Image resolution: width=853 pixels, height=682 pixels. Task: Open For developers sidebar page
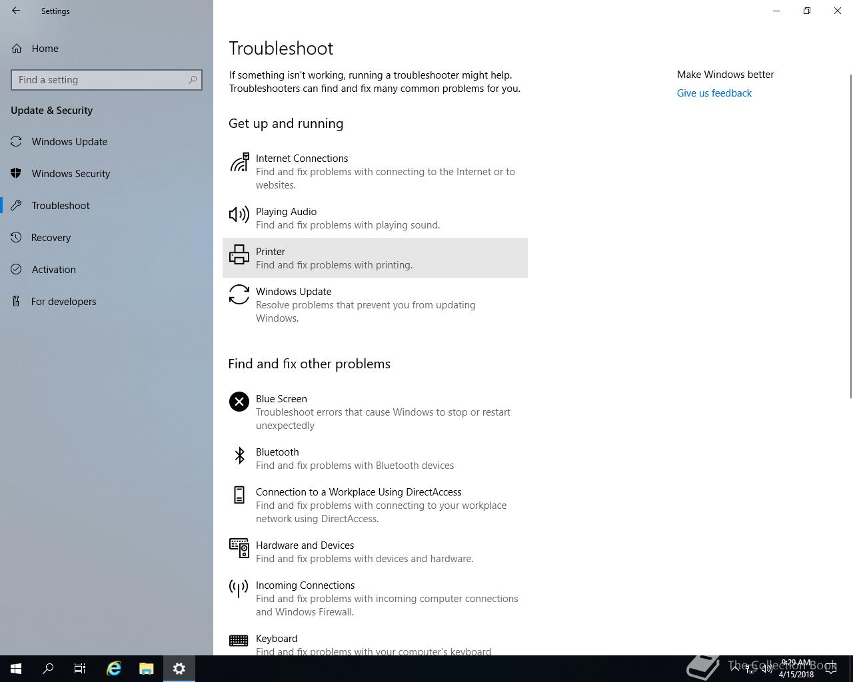(107, 302)
